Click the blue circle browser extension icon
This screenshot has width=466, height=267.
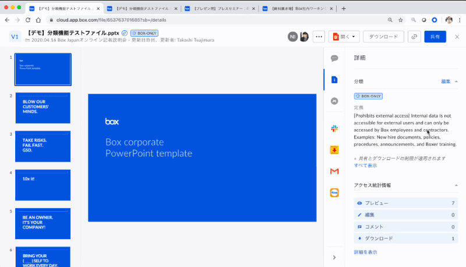click(435, 20)
